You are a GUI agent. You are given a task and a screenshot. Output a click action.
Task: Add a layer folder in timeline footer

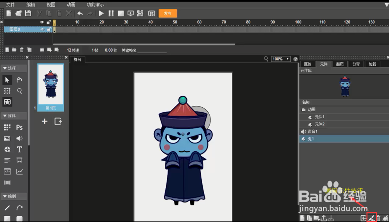point(14,50)
